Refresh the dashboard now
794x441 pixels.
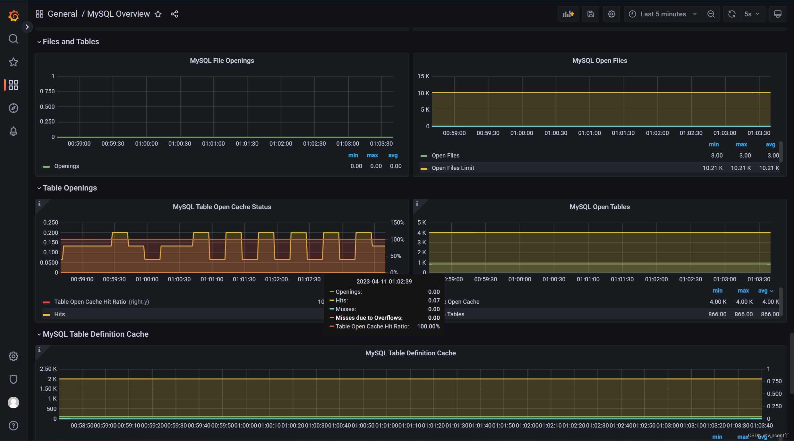(x=732, y=14)
